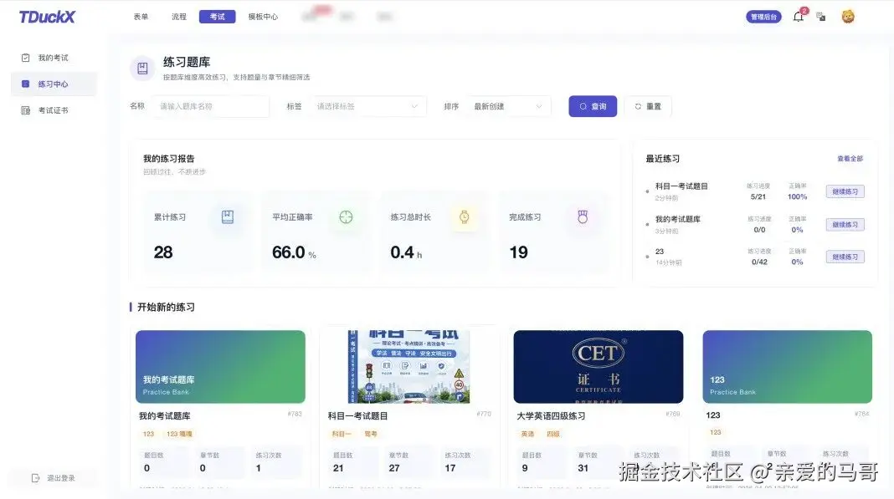Click the 查询 search button
Viewport: 894px width, 499px height.
(x=593, y=106)
